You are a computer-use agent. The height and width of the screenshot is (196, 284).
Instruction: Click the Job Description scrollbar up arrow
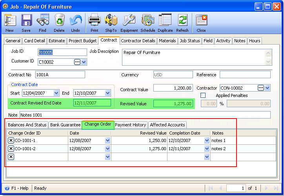tap(268, 53)
